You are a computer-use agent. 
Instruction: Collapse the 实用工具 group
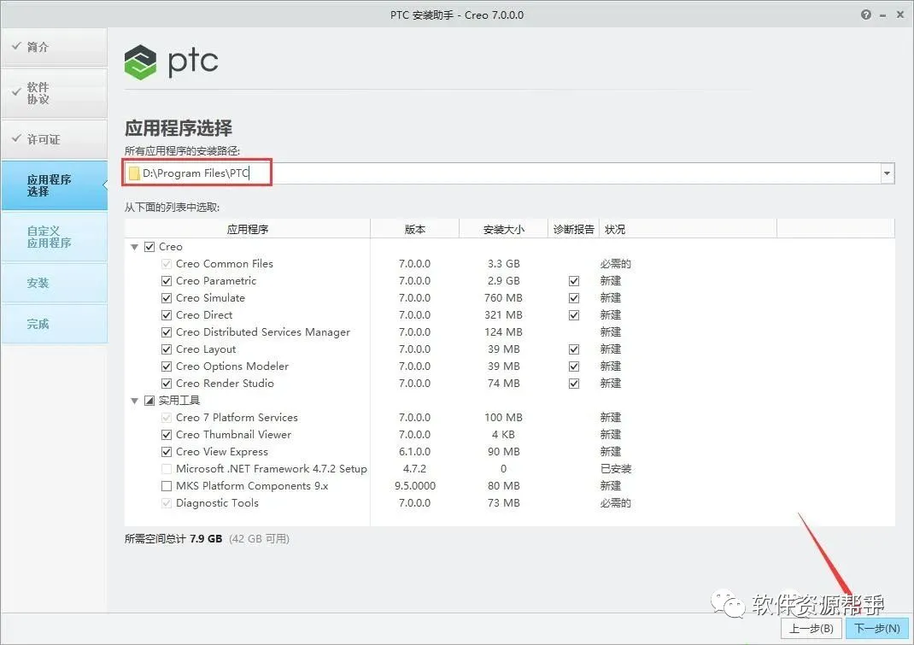point(135,401)
